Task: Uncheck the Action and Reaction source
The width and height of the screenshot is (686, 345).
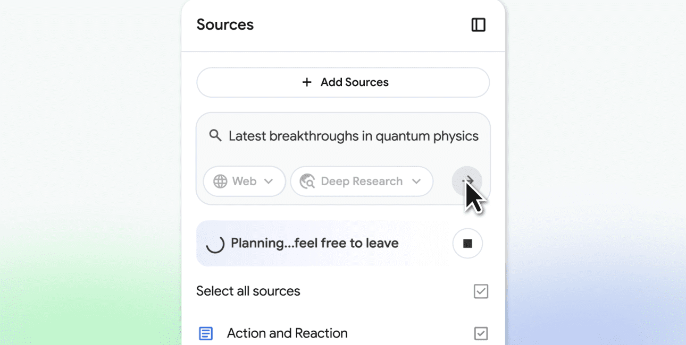Action: [481, 333]
